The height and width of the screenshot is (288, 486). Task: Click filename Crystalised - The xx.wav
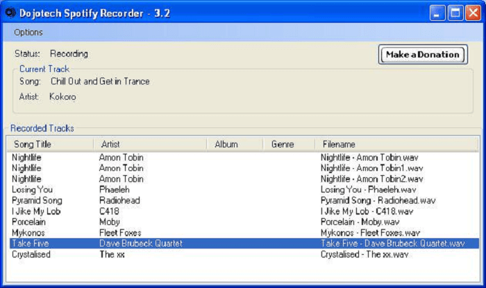tap(364, 254)
